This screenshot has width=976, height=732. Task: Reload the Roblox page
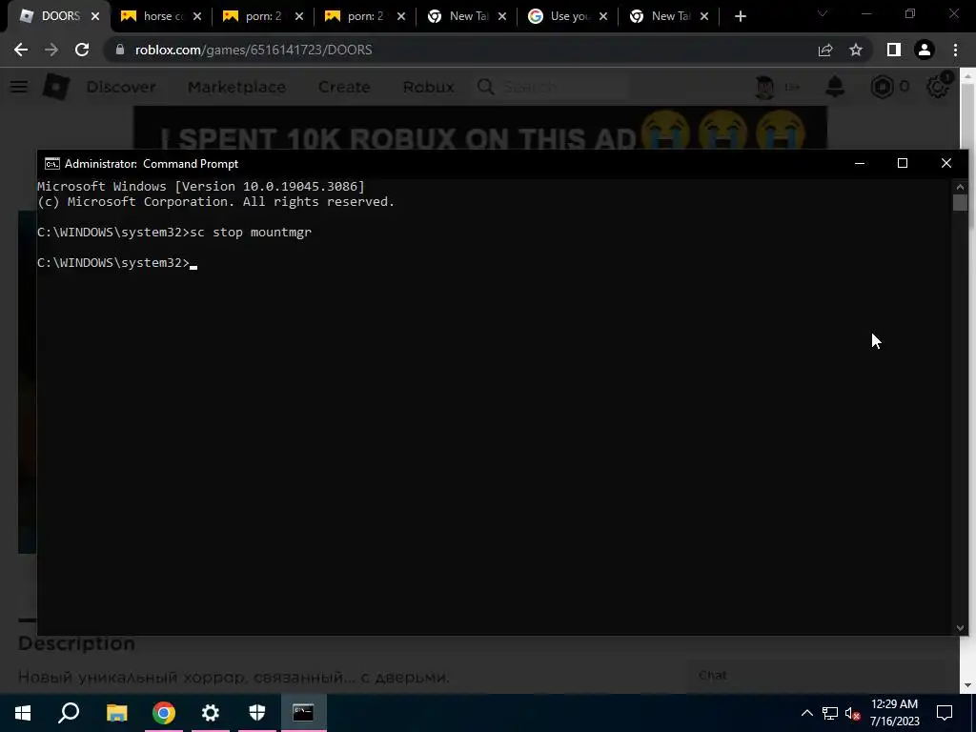[x=82, y=50]
